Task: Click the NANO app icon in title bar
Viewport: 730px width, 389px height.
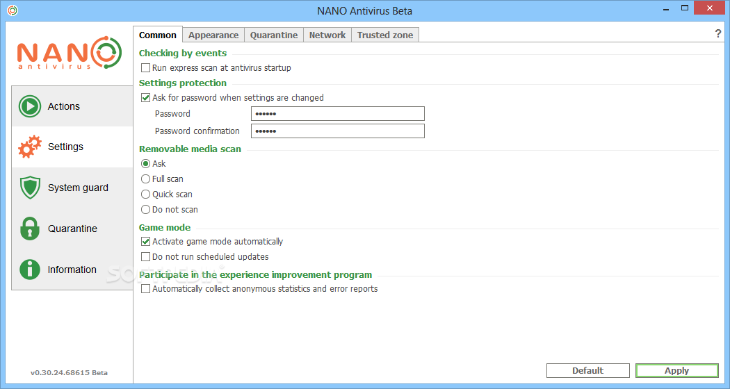Action: click(x=13, y=10)
